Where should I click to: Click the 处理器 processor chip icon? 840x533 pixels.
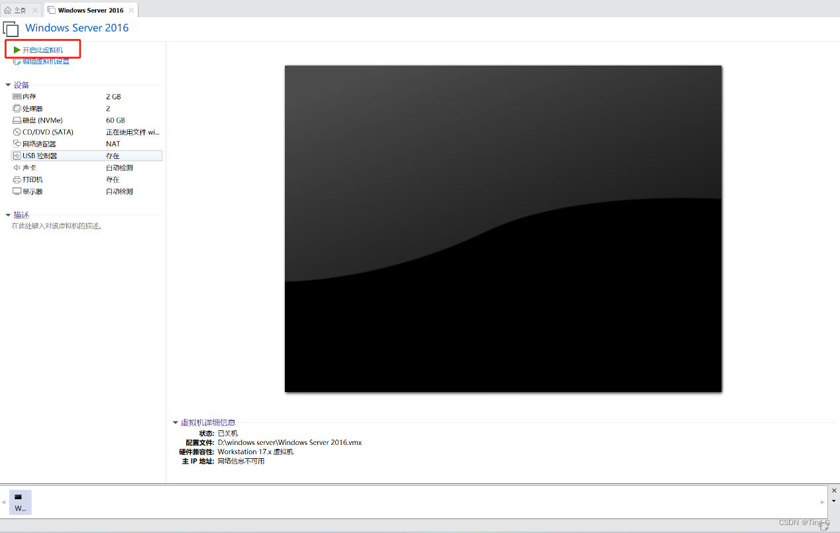tap(17, 109)
